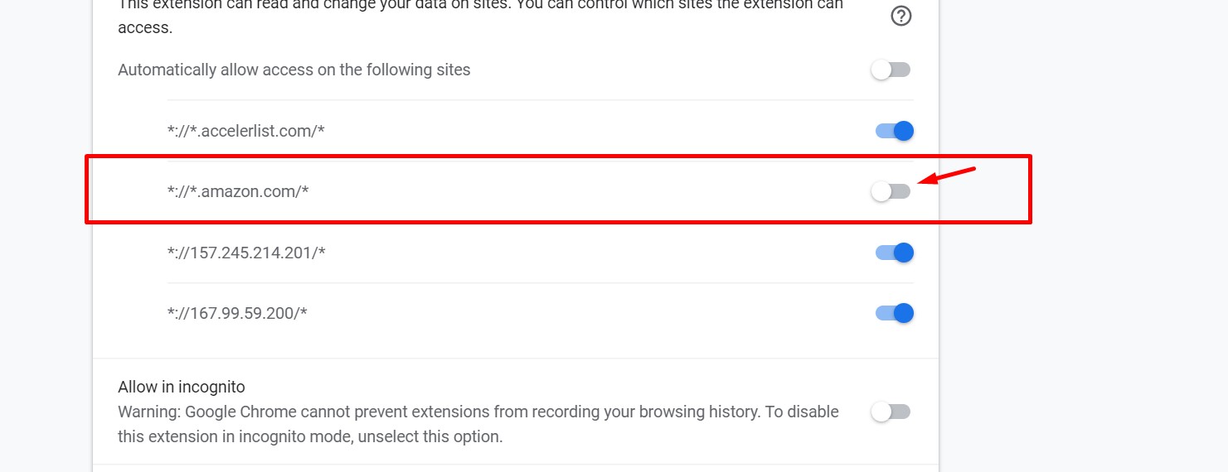This screenshot has height=472, width=1228.
Task: Disable the accelerlist.com site access toggle
Action: coord(895,131)
